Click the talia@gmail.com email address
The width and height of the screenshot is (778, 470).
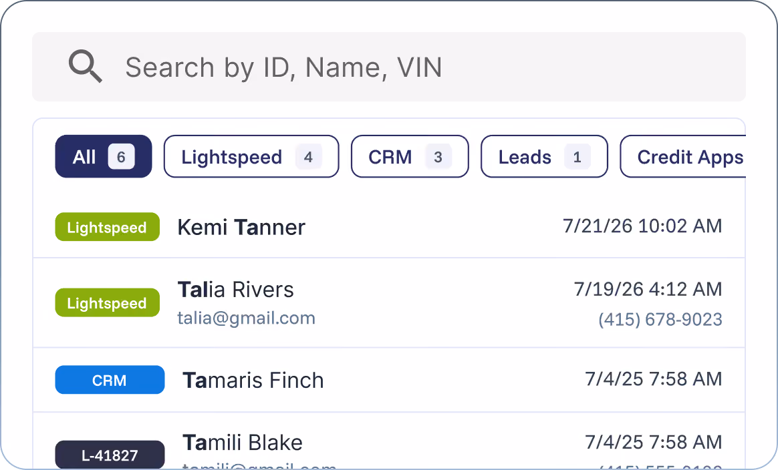[246, 318]
